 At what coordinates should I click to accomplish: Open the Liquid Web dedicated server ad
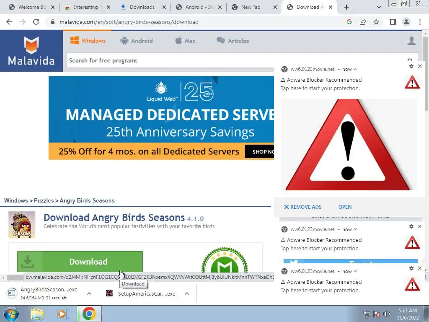pos(161,118)
